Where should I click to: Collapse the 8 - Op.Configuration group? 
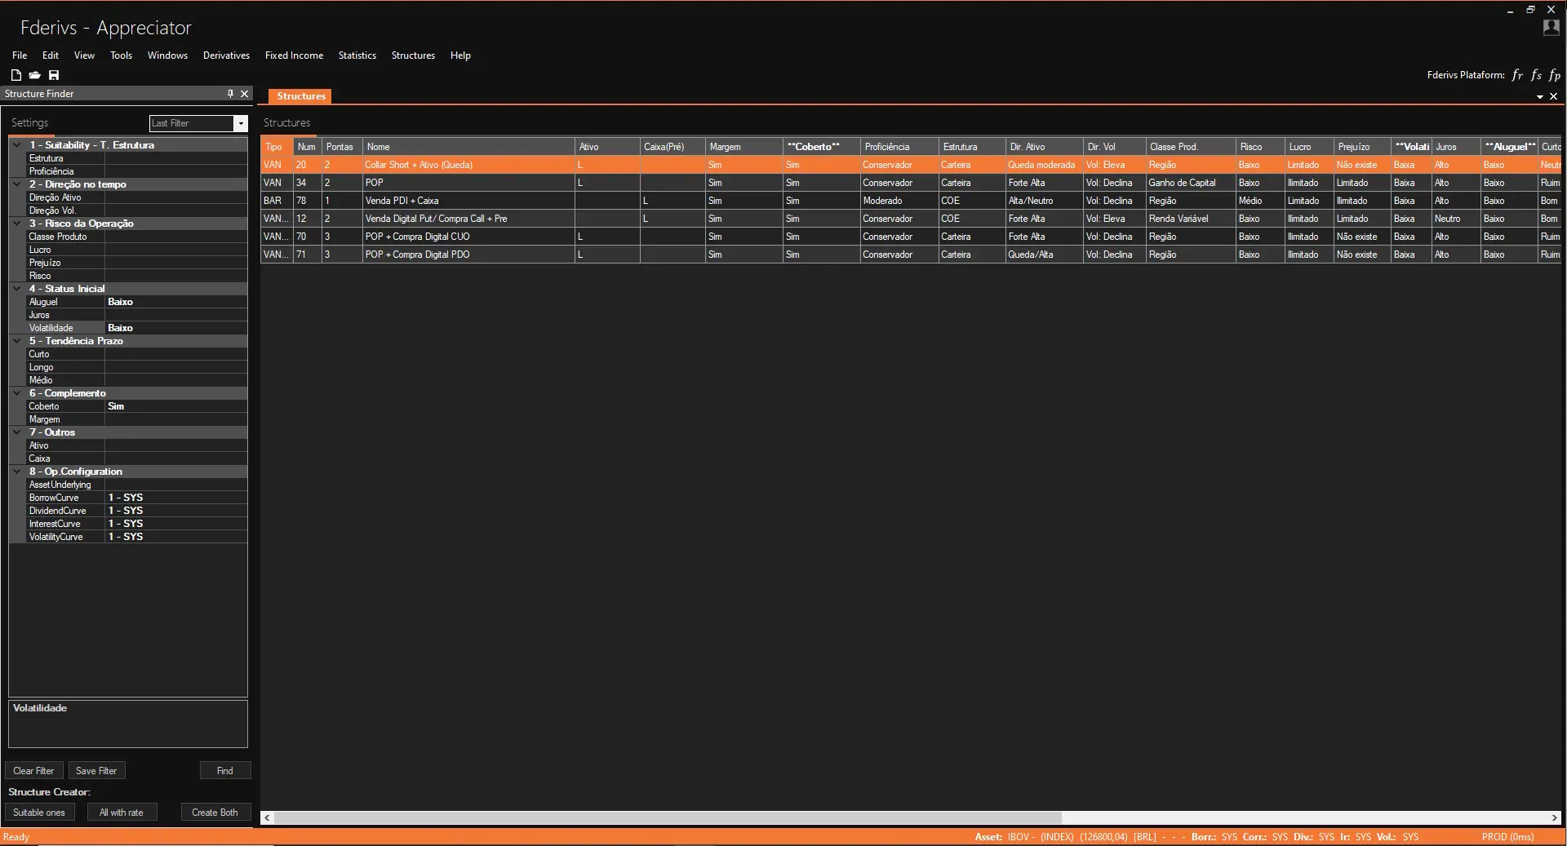click(16, 472)
